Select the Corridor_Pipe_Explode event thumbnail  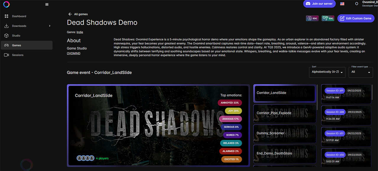[x=285, y=113]
